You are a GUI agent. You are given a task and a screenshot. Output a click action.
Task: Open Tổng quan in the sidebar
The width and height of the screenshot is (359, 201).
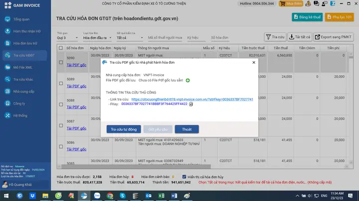pos(21,19)
